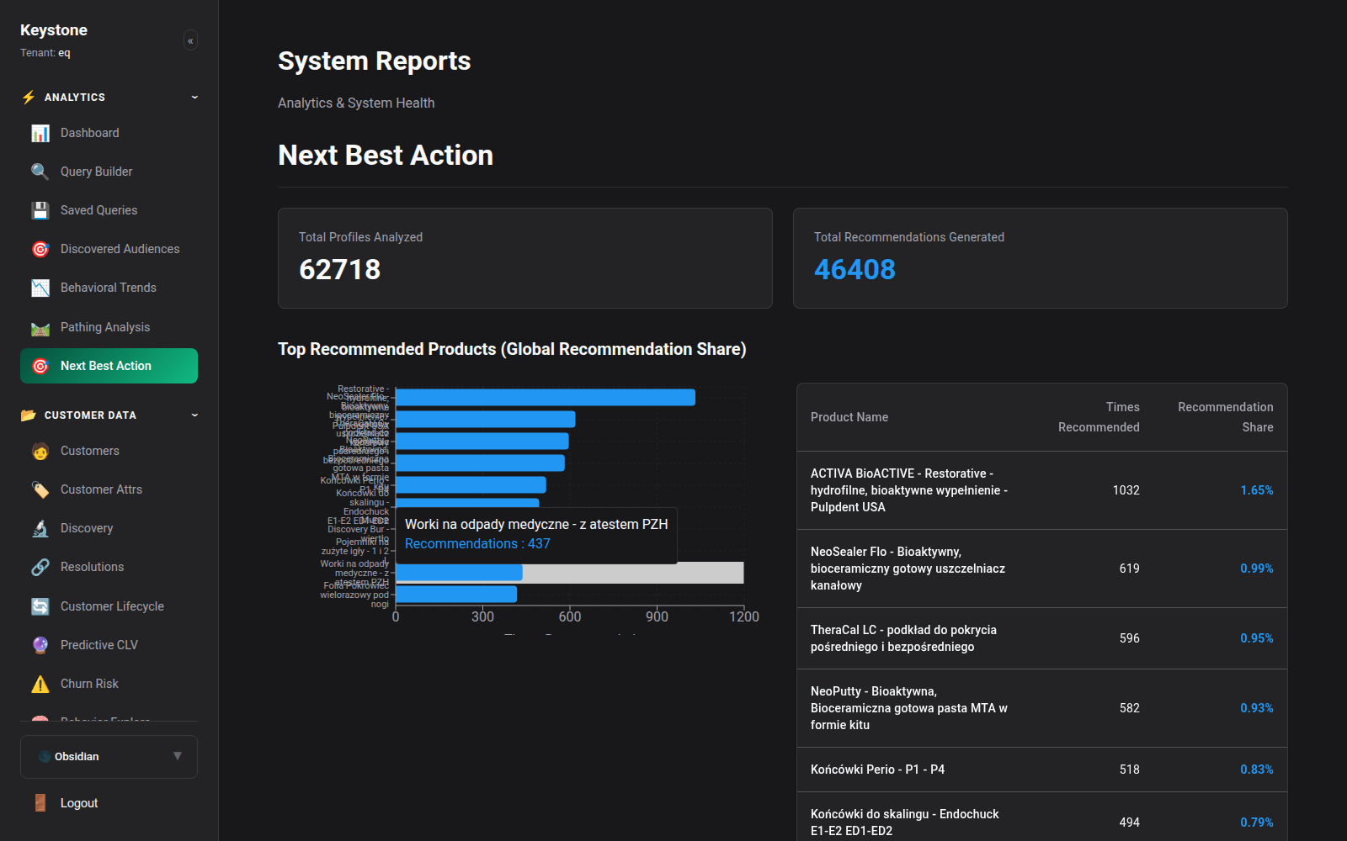
Task: Click the Next Best Action target icon
Action: [40, 366]
